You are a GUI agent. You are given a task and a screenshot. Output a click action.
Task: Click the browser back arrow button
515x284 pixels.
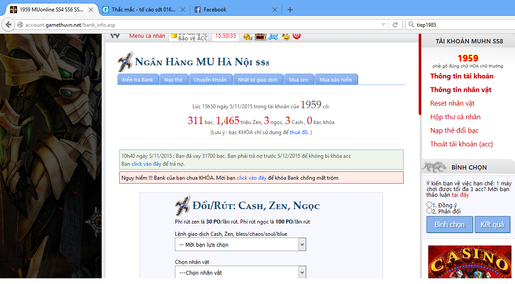(x=8, y=25)
